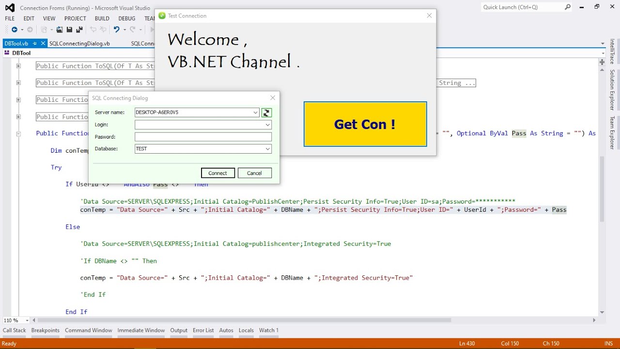Image resolution: width=620 pixels, height=349 pixels.
Task: Click the DBTool class icon in navigation bar
Action: pyautogui.click(x=7, y=53)
